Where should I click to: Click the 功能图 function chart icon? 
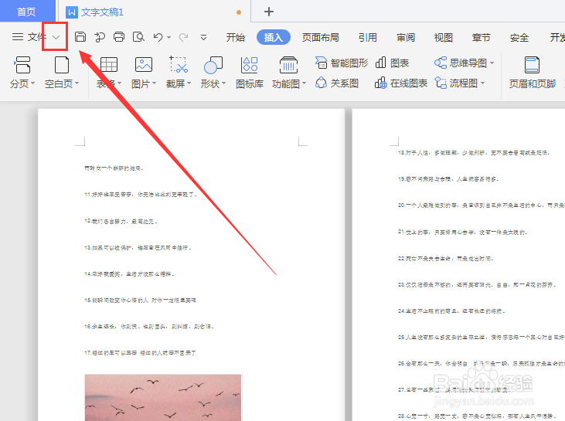pos(288,65)
